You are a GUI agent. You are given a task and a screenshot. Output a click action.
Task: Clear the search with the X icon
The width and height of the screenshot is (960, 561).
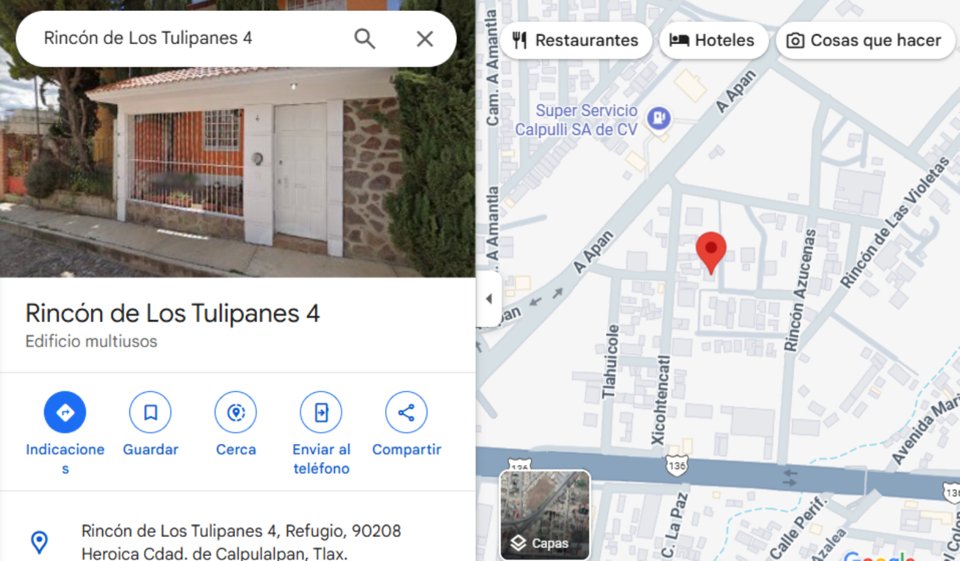pyautogui.click(x=425, y=38)
